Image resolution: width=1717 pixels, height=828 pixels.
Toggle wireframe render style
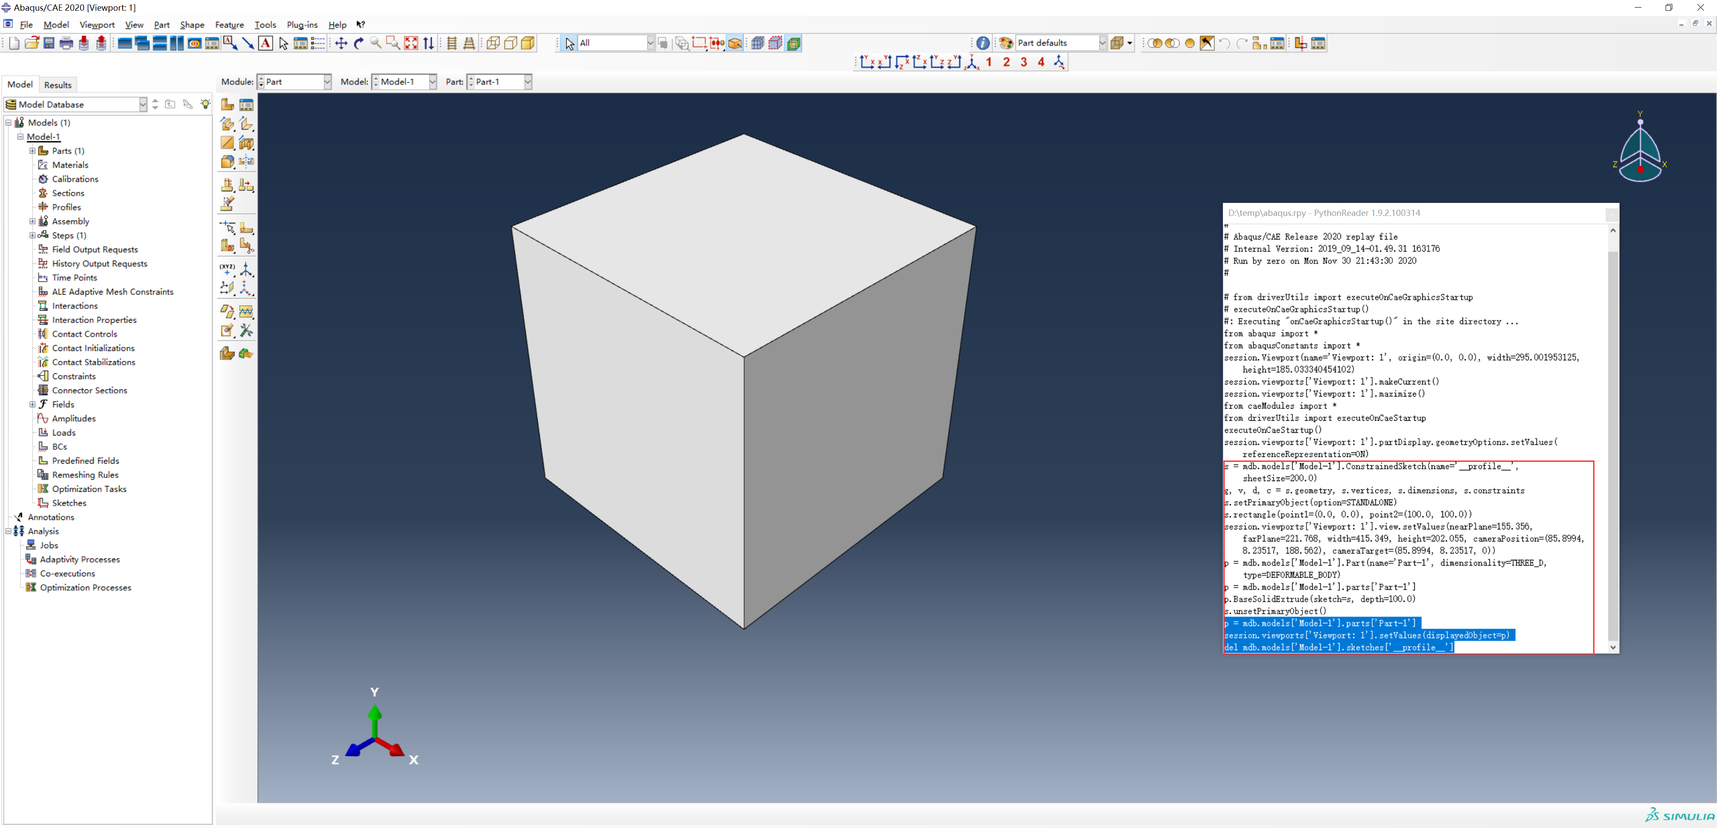coord(493,43)
